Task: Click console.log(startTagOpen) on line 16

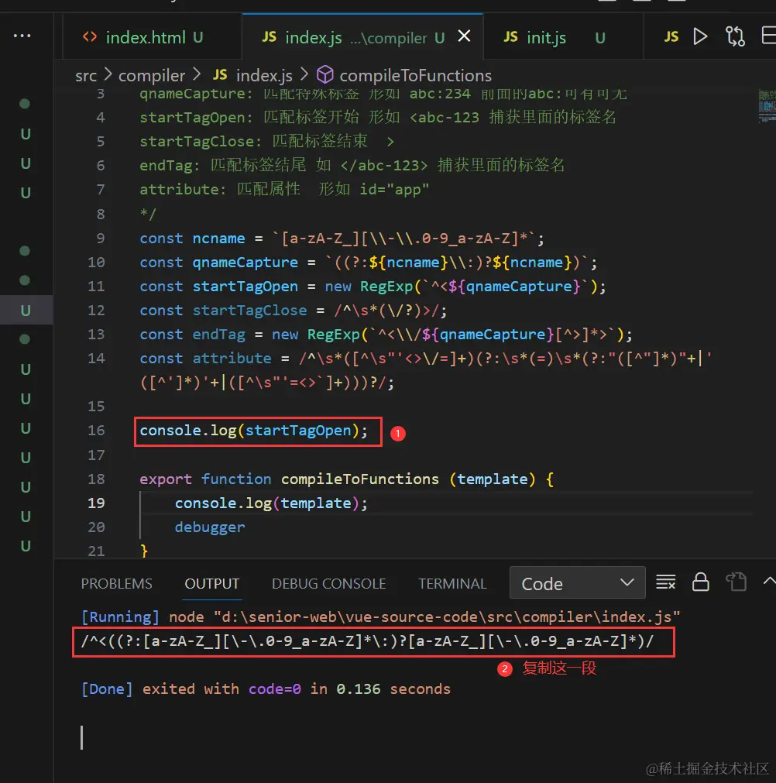Action: 254,431
